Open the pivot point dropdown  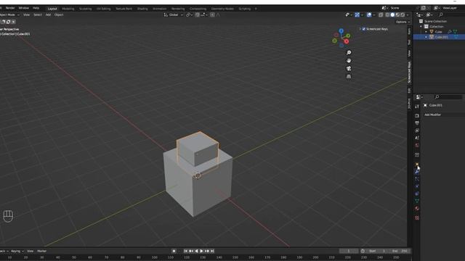[189, 14]
